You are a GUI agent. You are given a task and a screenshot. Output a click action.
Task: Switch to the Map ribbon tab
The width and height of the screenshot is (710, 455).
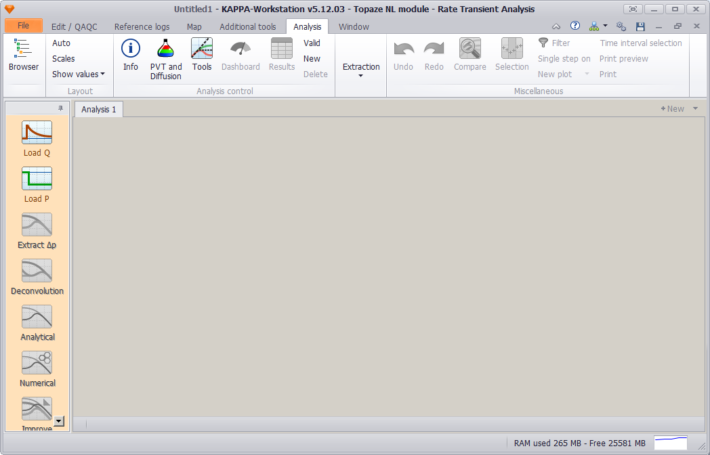pyautogui.click(x=194, y=26)
